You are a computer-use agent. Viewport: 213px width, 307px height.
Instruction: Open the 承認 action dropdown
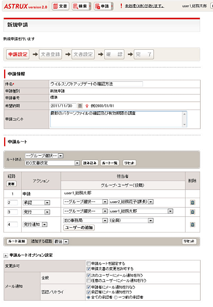tap(36, 202)
